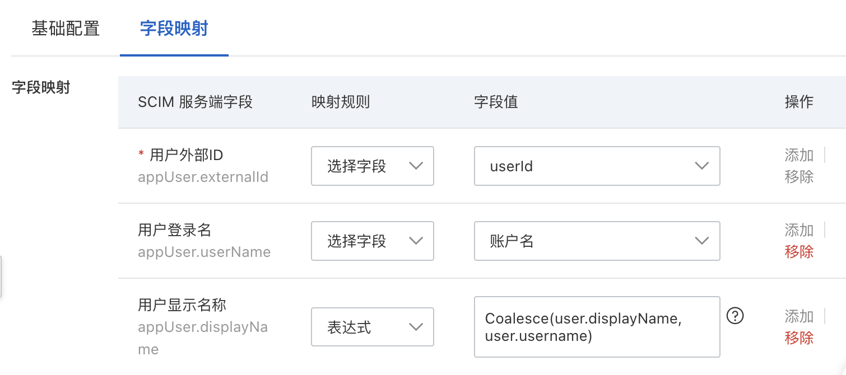Switch to the 基础配置 tab
The image size is (846, 375).
coord(66,29)
